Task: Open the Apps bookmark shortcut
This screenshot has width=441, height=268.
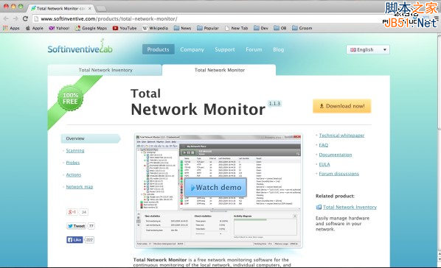Action: click(x=11, y=28)
